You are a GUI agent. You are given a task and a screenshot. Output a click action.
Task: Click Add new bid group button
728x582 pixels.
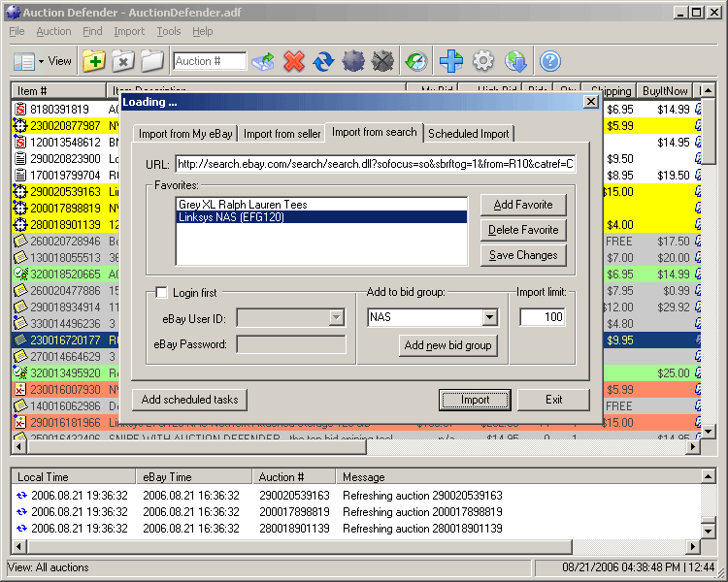(x=448, y=345)
